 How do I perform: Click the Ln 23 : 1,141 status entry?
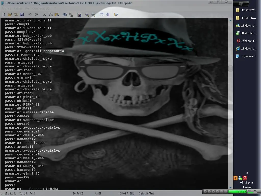[9, 193]
